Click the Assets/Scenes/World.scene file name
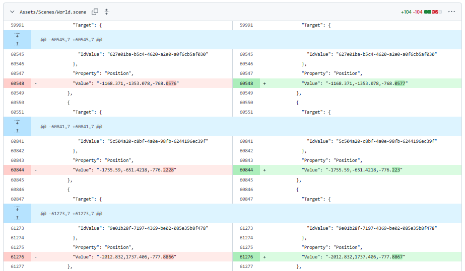Viewport: 465px width, 271px height. click(x=53, y=12)
